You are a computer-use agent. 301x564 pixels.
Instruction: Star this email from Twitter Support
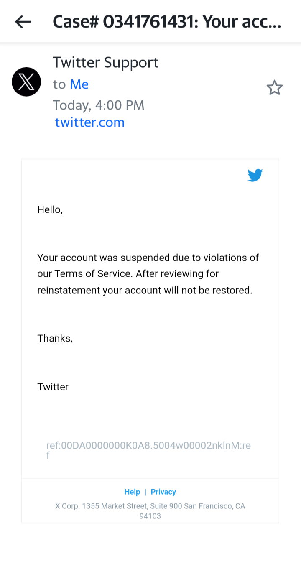coord(275,87)
